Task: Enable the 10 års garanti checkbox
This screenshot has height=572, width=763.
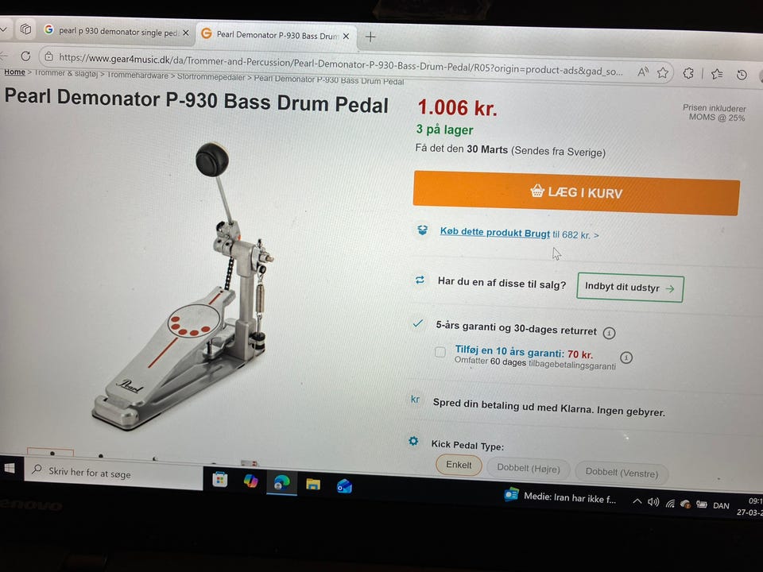Action: tap(440, 352)
